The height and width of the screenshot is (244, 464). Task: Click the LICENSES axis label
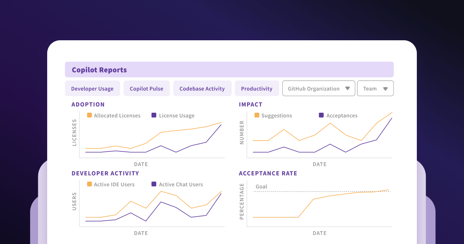pyautogui.click(x=75, y=132)
